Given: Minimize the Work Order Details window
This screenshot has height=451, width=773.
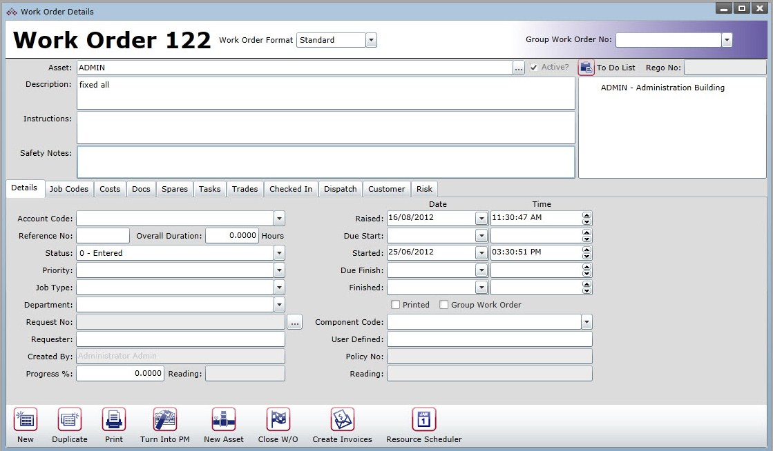Looking at the screenshot, I should coord(724,8).
